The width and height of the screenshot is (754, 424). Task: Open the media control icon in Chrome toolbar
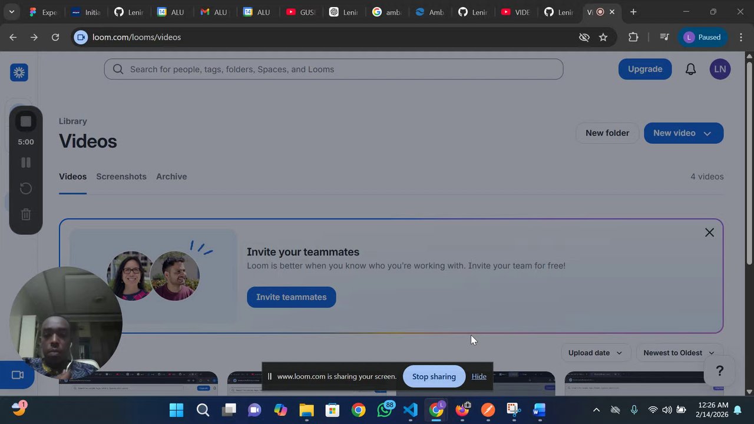(664, 37)
